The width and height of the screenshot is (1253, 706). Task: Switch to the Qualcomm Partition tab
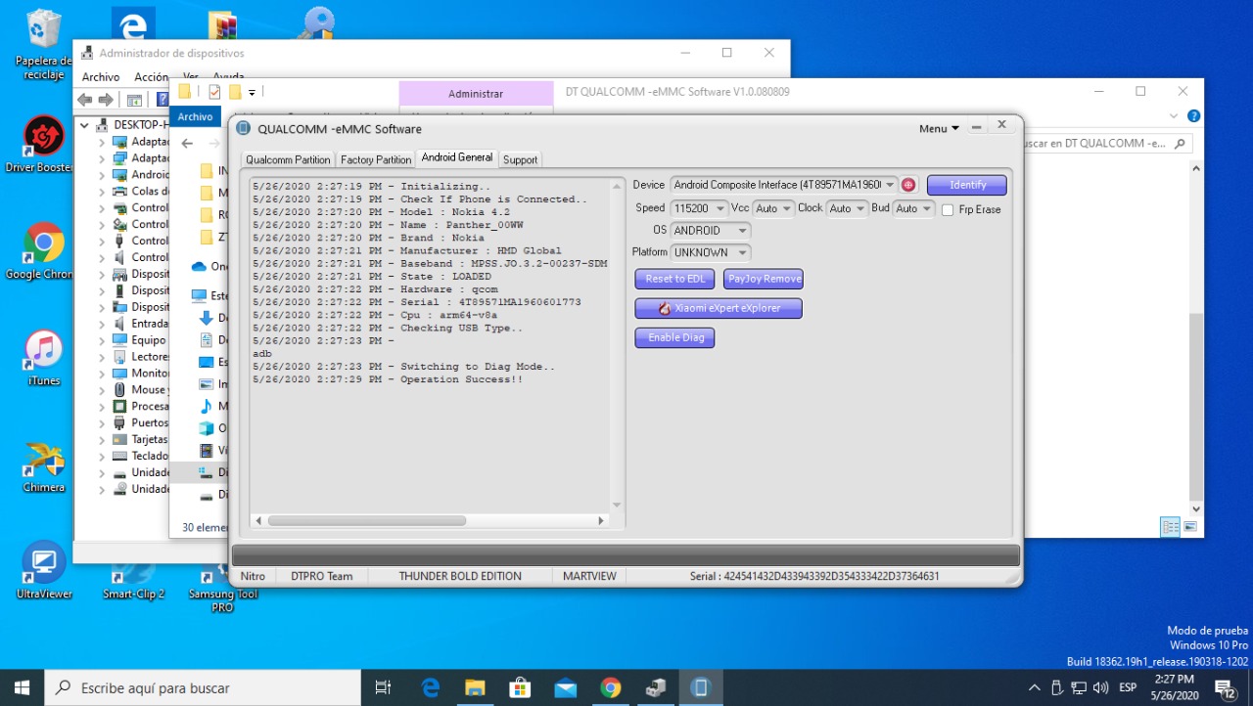point(288,159)
